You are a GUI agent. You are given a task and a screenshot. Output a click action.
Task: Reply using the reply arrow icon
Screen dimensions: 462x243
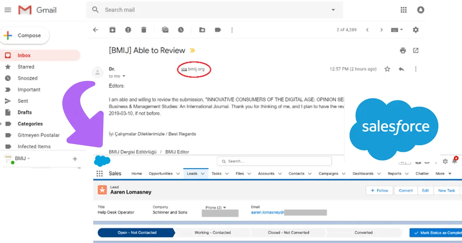tap(402, 69)
